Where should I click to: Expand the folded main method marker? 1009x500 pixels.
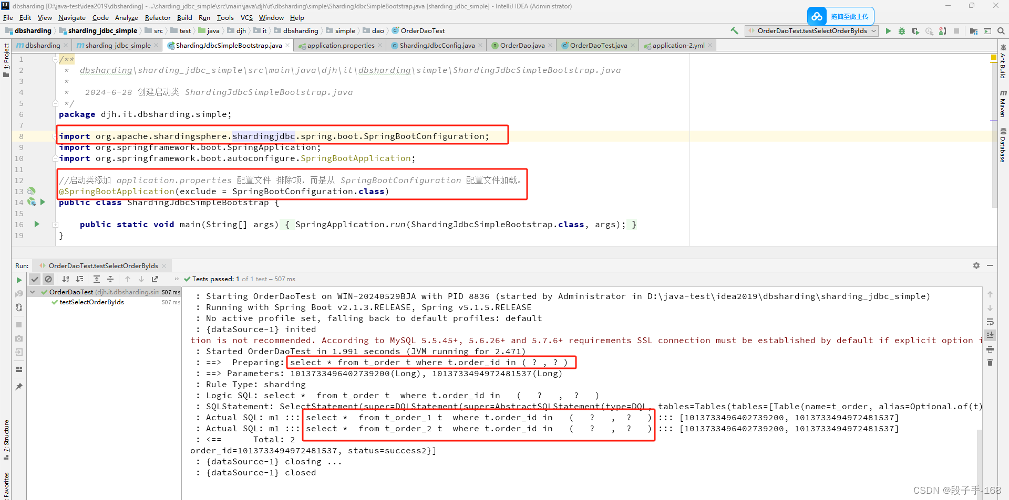tap(55, 224)
